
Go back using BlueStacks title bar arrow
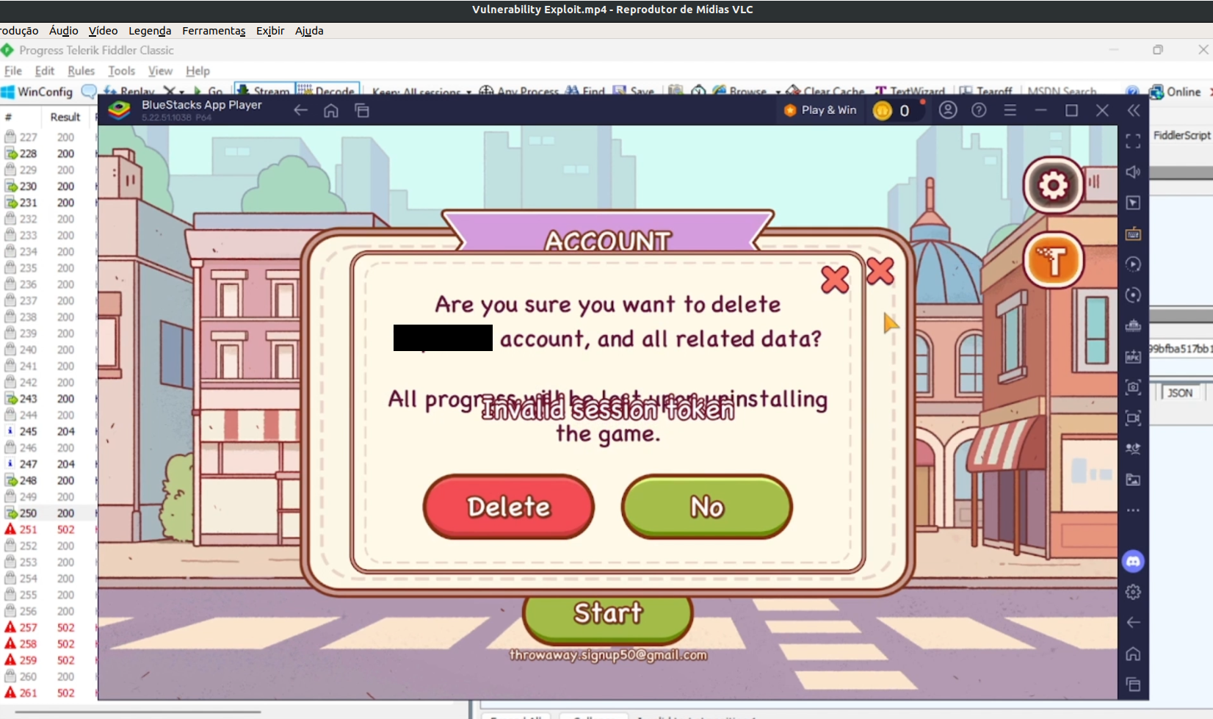300,110
